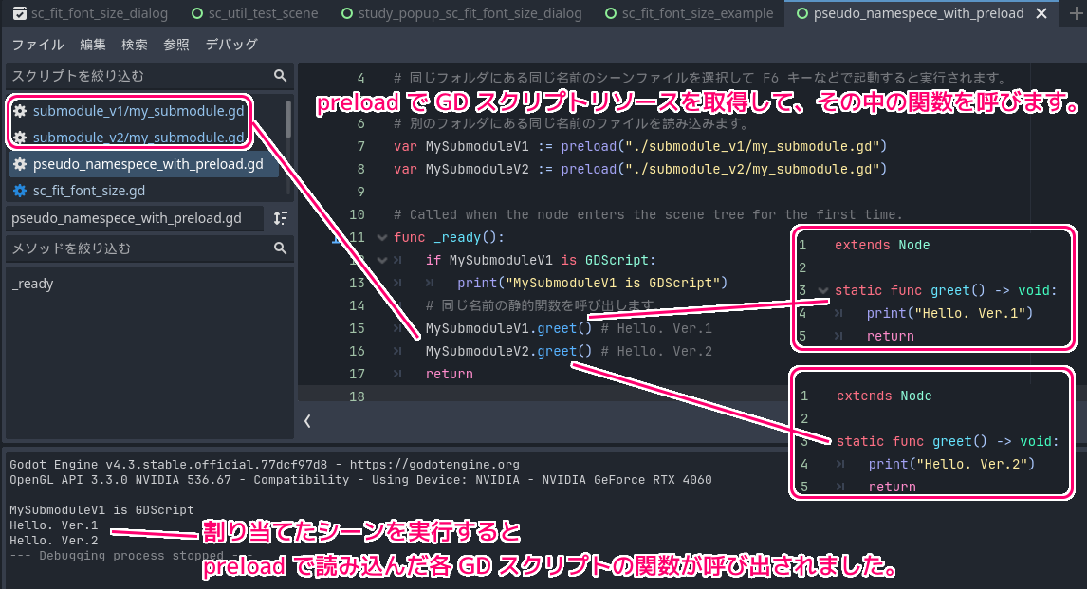
Task: Open submodule_v2/my_submodule.gd in the script list
Action: [x=138, y=138]
